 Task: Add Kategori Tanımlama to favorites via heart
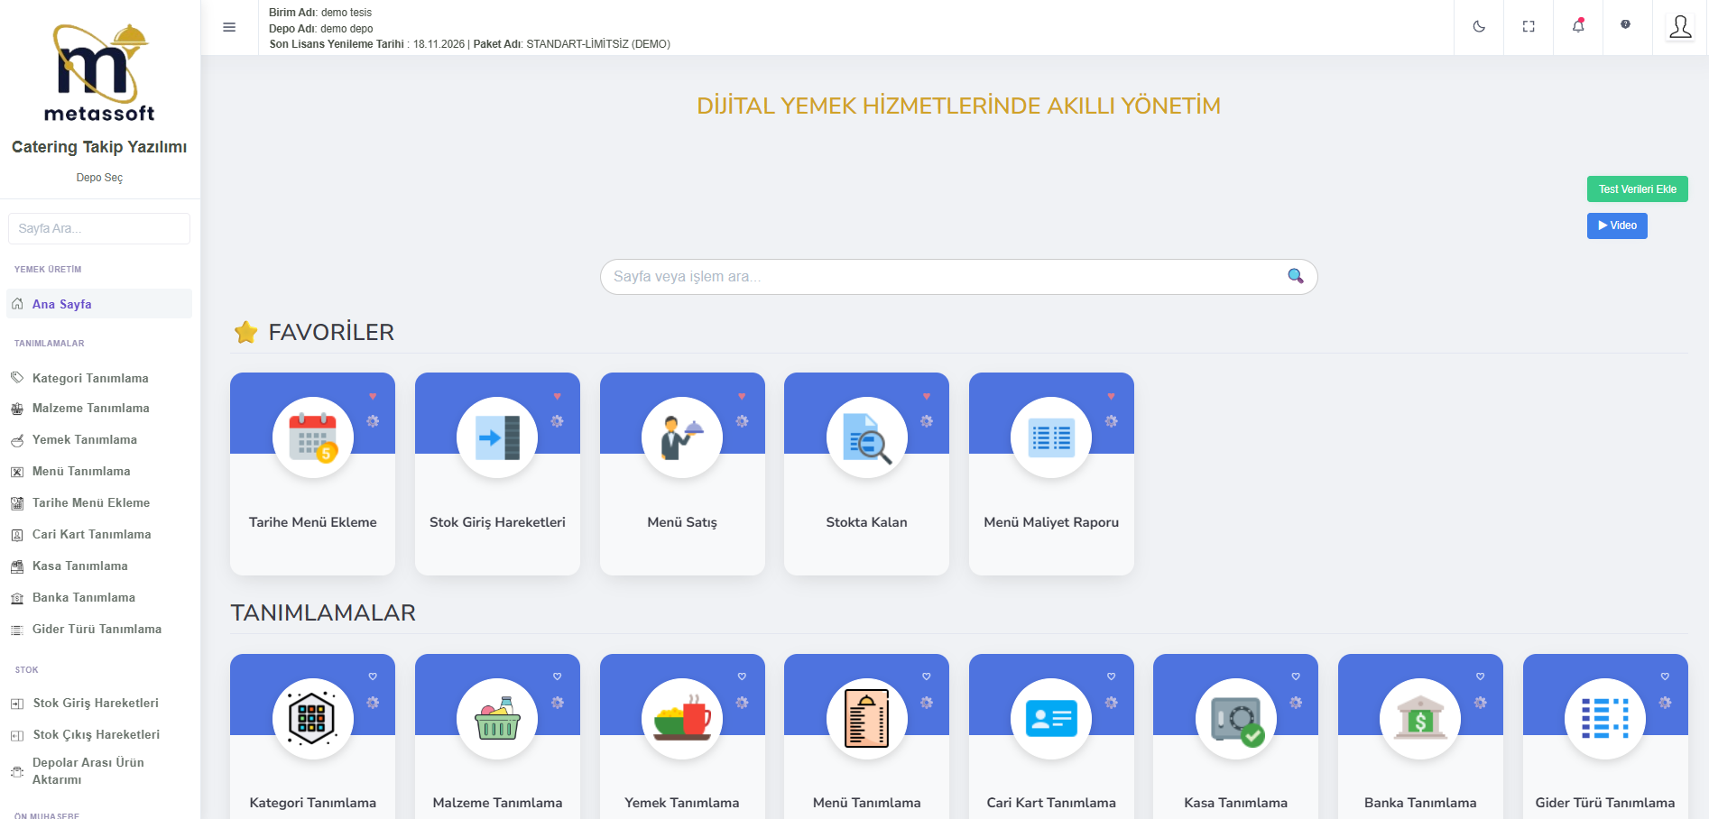click(373, 676)
